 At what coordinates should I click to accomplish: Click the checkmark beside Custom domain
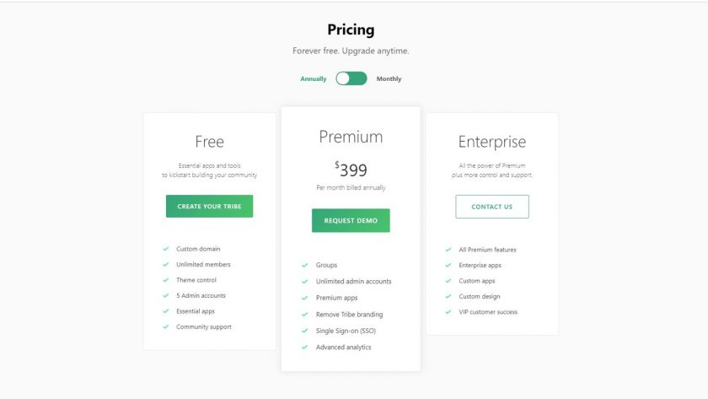pos(166,249)
